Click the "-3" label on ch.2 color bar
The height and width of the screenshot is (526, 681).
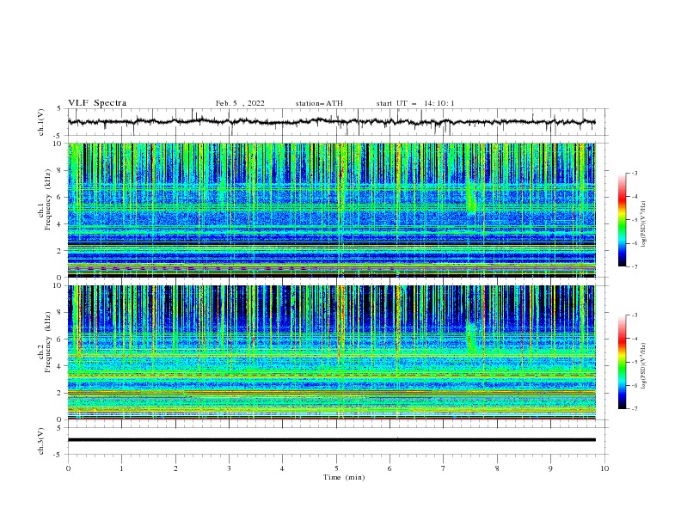(635, 315)
